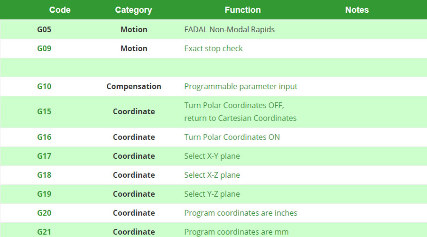Click the "FADAL Non-Modal Rapids" function text

229,29
